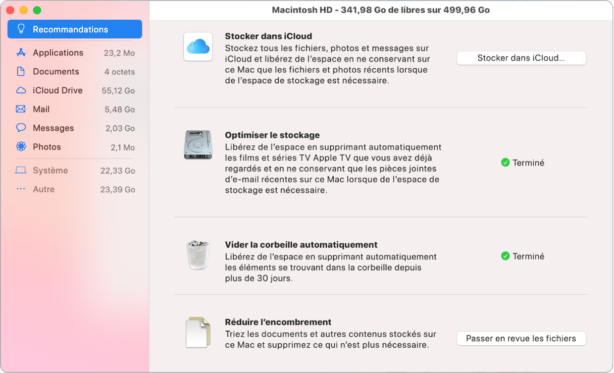The width and height of the screenshot is (614, 373).
Task: Click the Macintosh HD storage title bar
Action: point(381,9)
